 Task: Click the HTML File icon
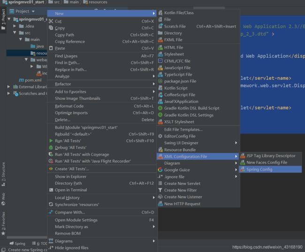coord(160,47)
